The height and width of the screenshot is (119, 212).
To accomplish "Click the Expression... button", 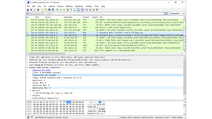I will [176, 14].
